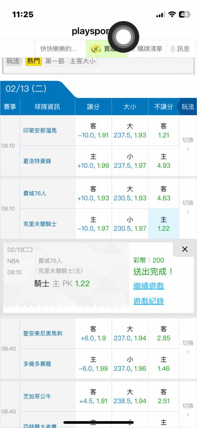Select the 第一節 play type filter
The image size is (197, 428).
coord(55,61)
